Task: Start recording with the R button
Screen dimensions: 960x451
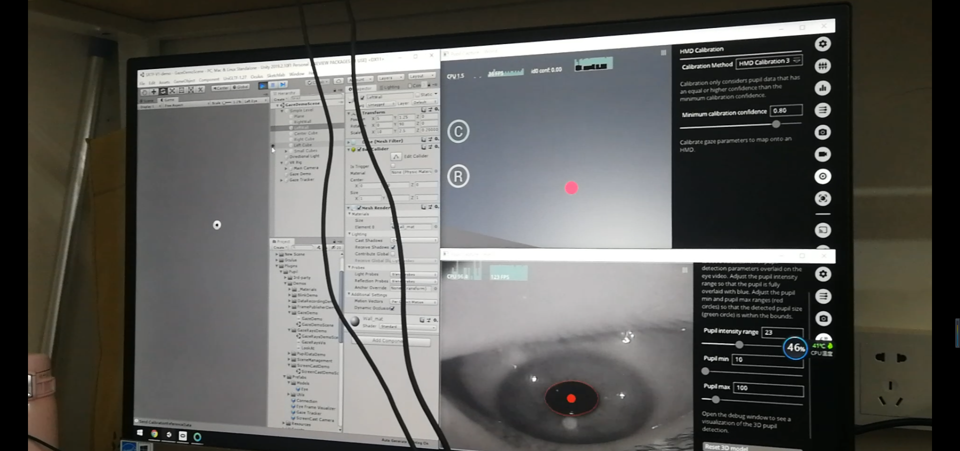Action: pyautogui.click(x=458, y=176)
